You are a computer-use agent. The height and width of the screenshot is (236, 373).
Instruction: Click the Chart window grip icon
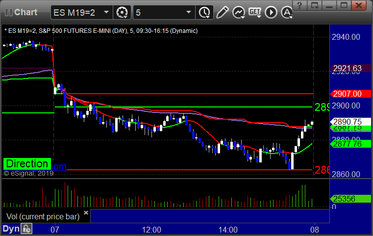click(8, 12)
